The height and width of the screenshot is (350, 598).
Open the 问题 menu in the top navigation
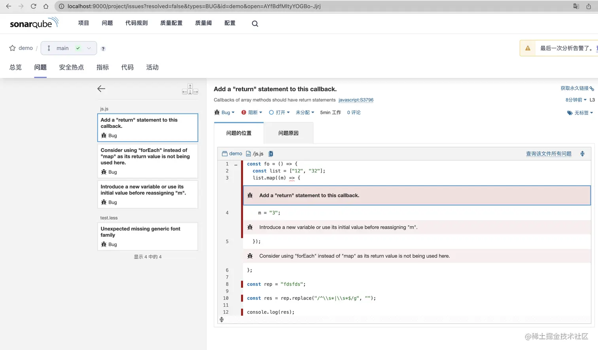point(107,23)
